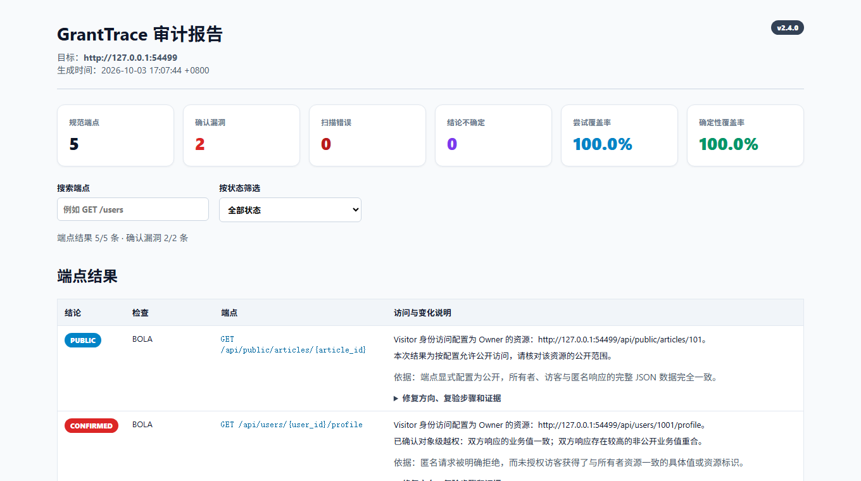The image size is (861, 481).
Task: Click endpoint GET /api/public/articles/{article_id}
Action: tap(293, 344)
